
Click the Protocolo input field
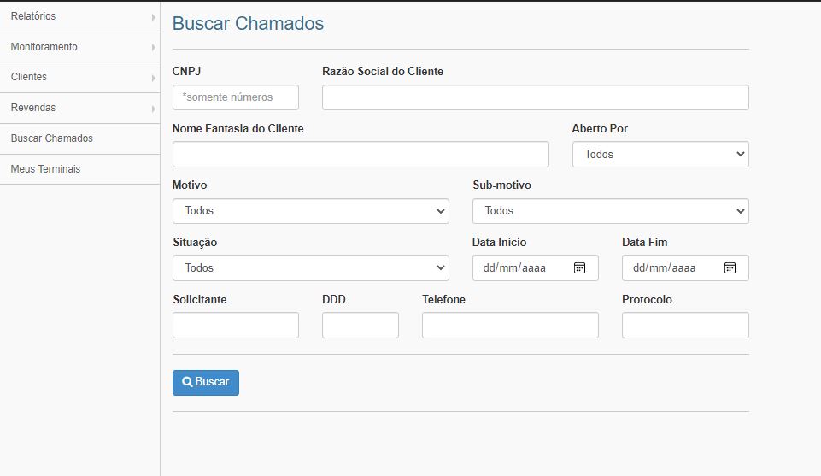coord(685,325)
